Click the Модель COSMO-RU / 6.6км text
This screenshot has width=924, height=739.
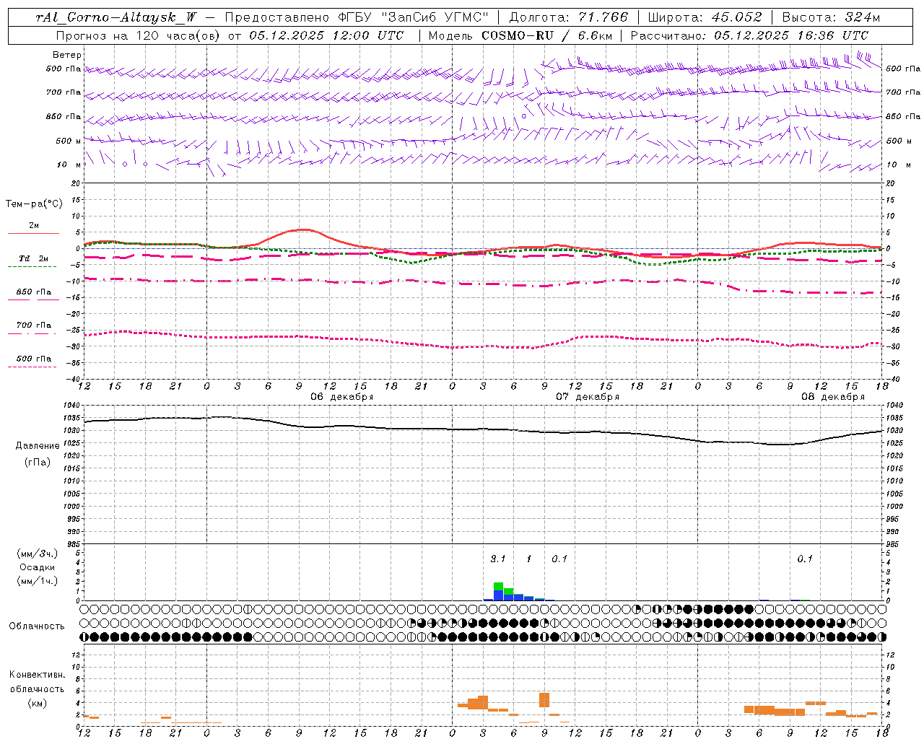[520, 35]
